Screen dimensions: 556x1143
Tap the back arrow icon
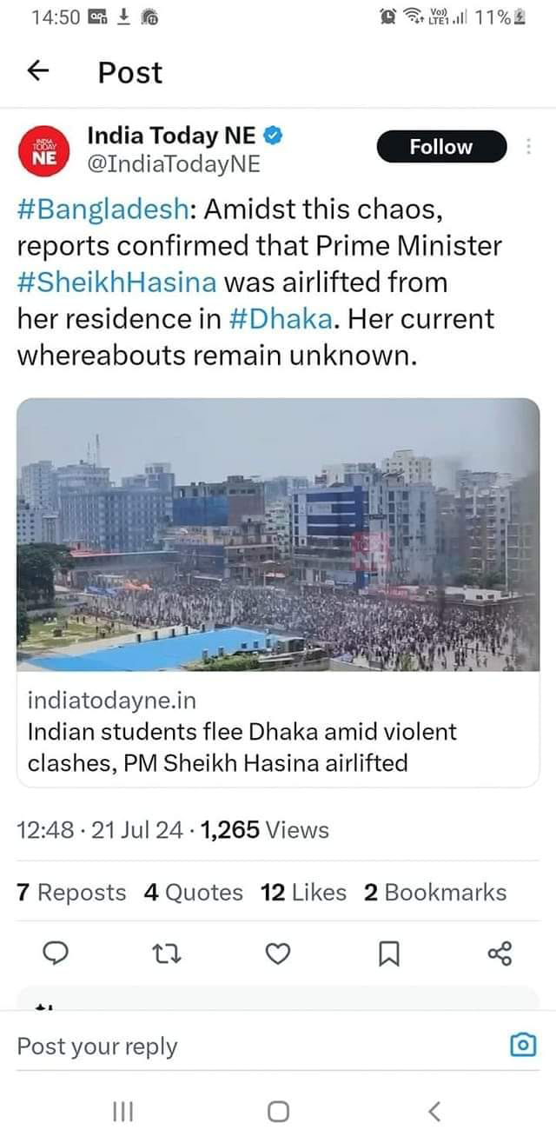38,72
